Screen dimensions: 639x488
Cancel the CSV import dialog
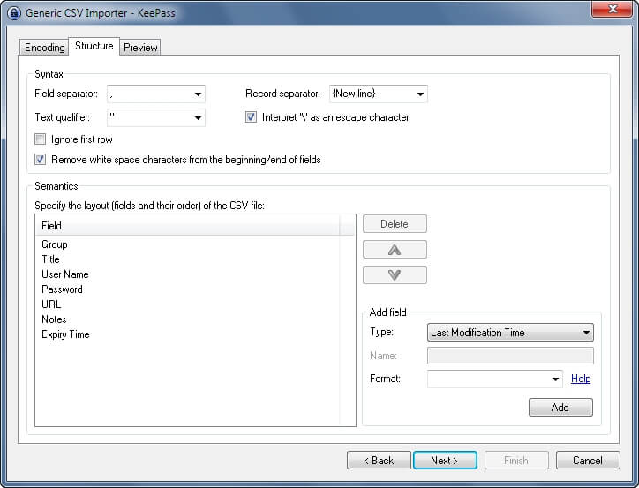pos(588,461)
